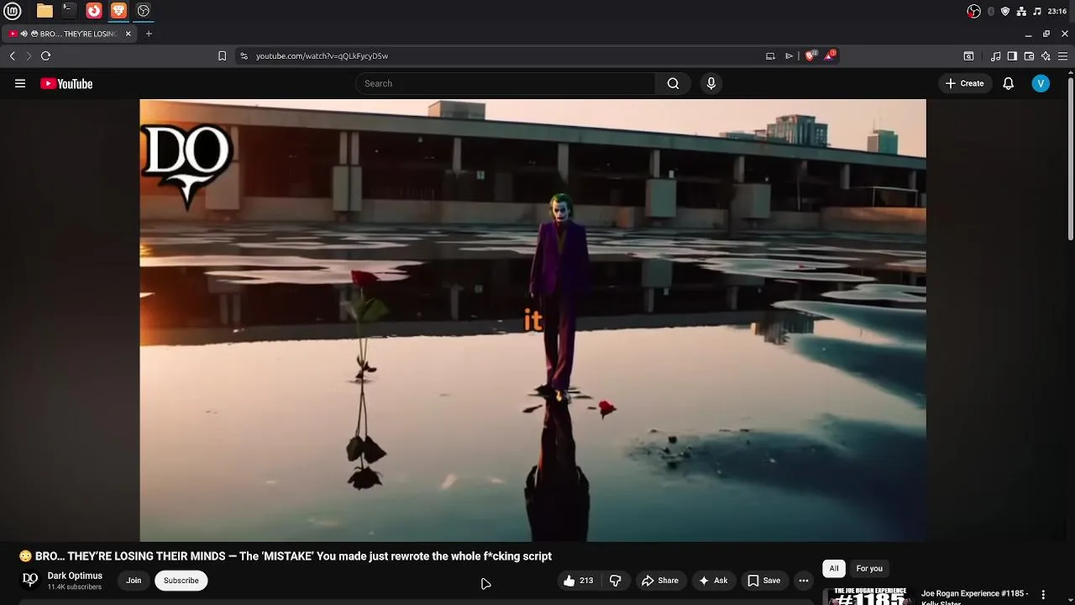Click the video player to pause

[532, 320]
